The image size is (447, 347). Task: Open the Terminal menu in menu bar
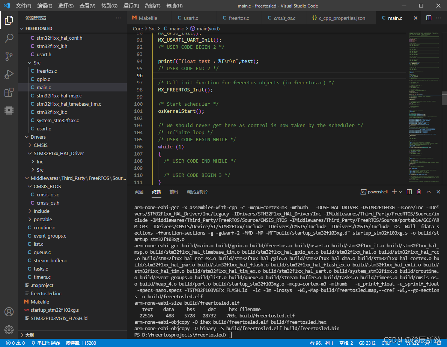pos(152,6)
